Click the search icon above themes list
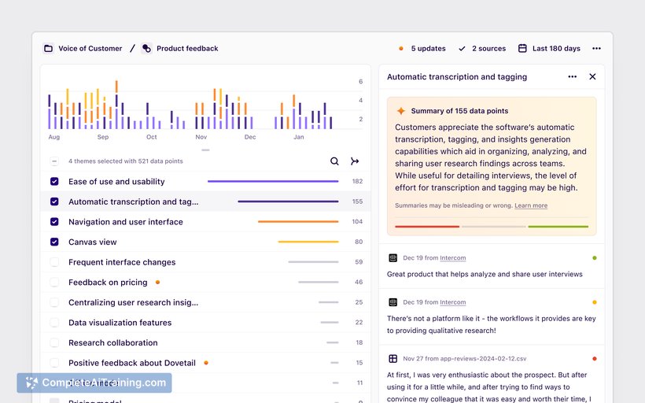Viewport: 645px width, 403px height. point(334,161)
